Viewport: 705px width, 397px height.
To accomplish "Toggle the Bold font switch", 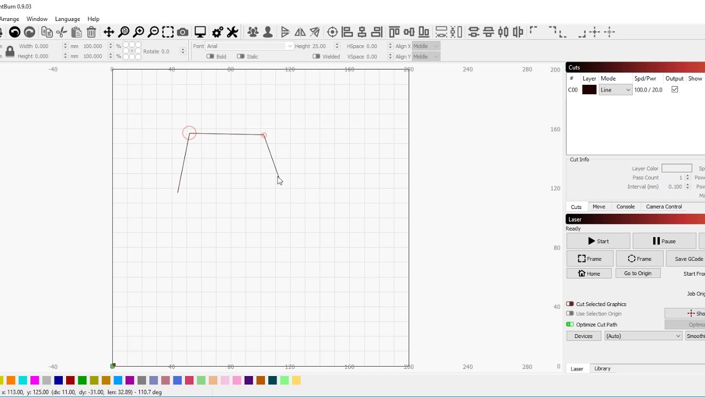I will pyautogui.click(x=210, y=56).
